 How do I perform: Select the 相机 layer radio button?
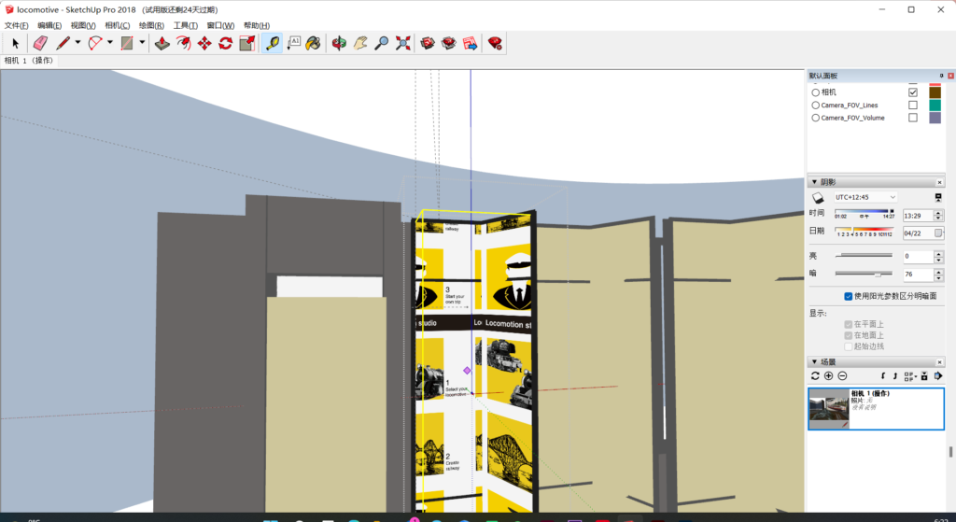click(815, 92)
